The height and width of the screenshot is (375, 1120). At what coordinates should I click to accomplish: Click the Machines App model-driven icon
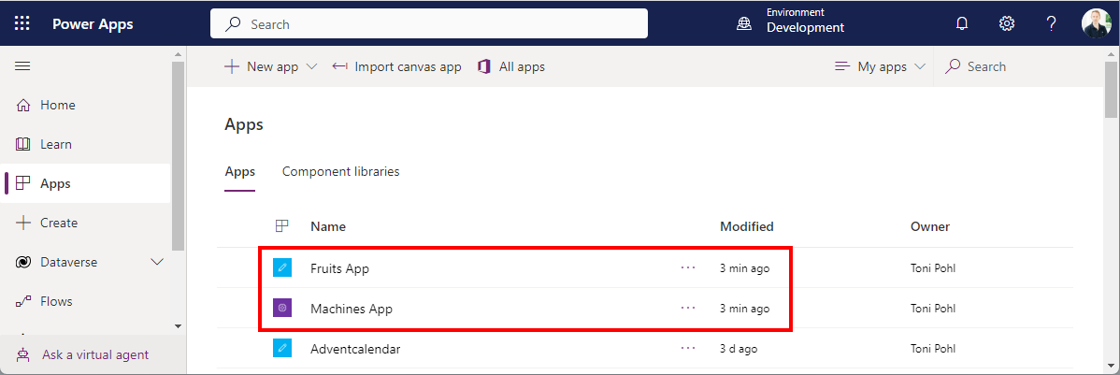pyautogui.click(x=282, y=308)
